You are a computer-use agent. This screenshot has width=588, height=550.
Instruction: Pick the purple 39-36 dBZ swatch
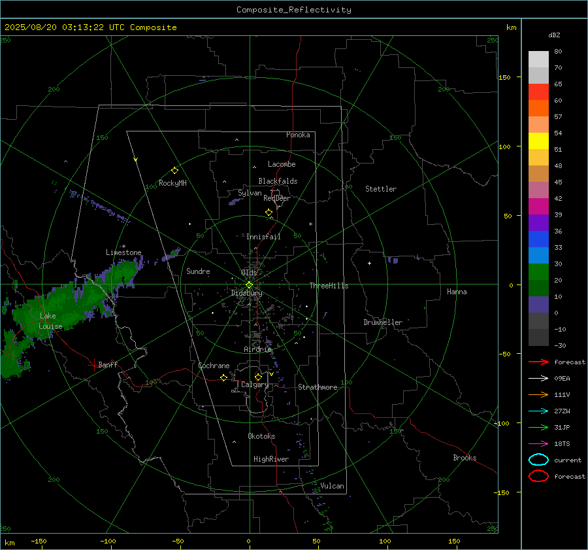[x=538, y=223]
